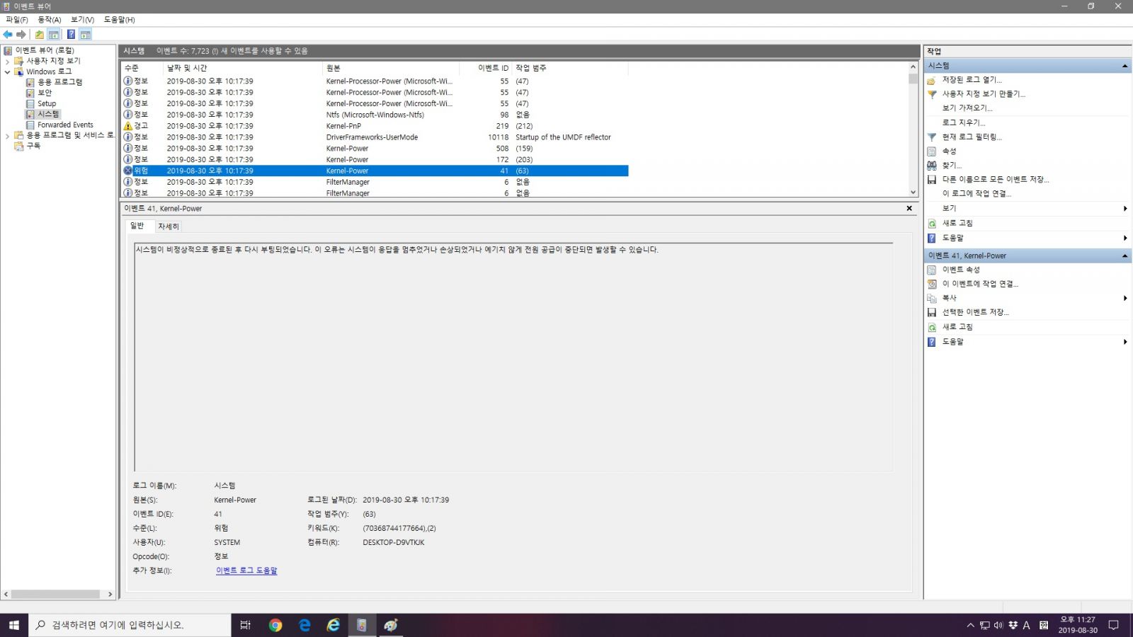Select 보안 log in the tree

(x=45, y=93)
